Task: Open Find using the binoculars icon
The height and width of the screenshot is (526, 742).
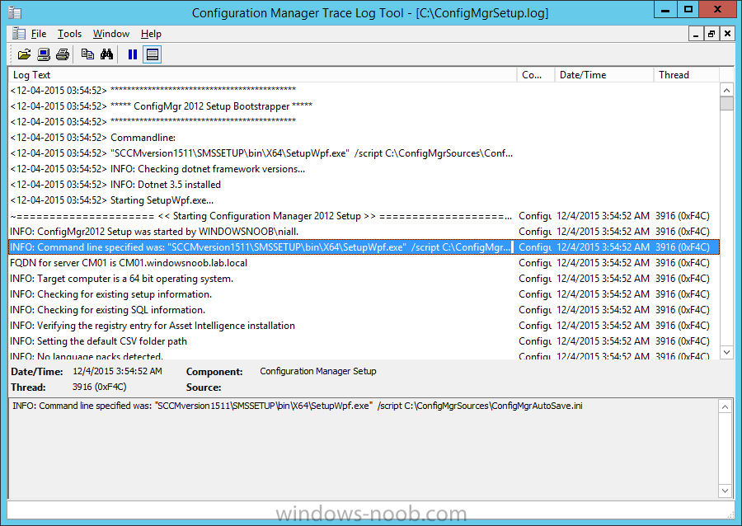Action: pyautogui.click(x=106, y=54)
